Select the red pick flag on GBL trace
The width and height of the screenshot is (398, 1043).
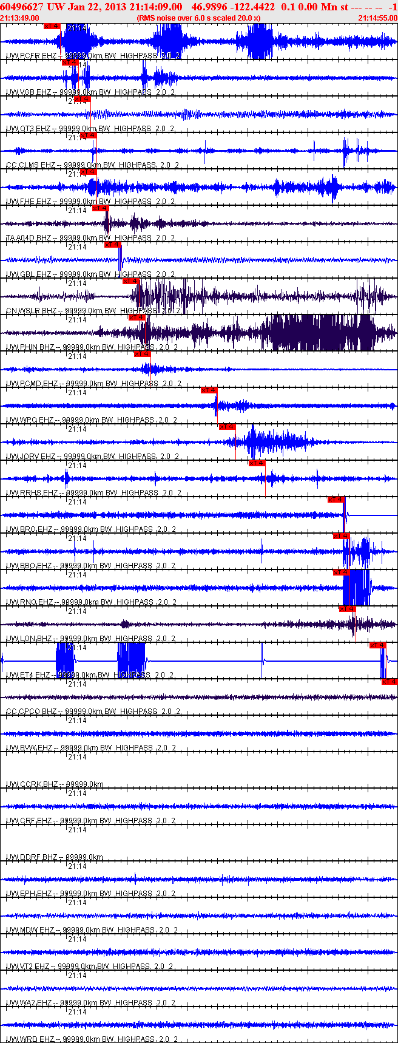[113, 245]
